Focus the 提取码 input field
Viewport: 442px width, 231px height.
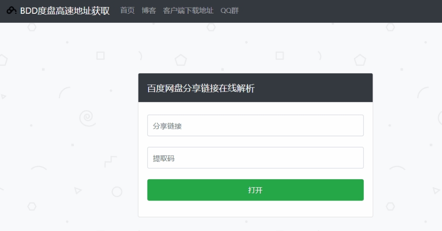(x=255, y=158)
